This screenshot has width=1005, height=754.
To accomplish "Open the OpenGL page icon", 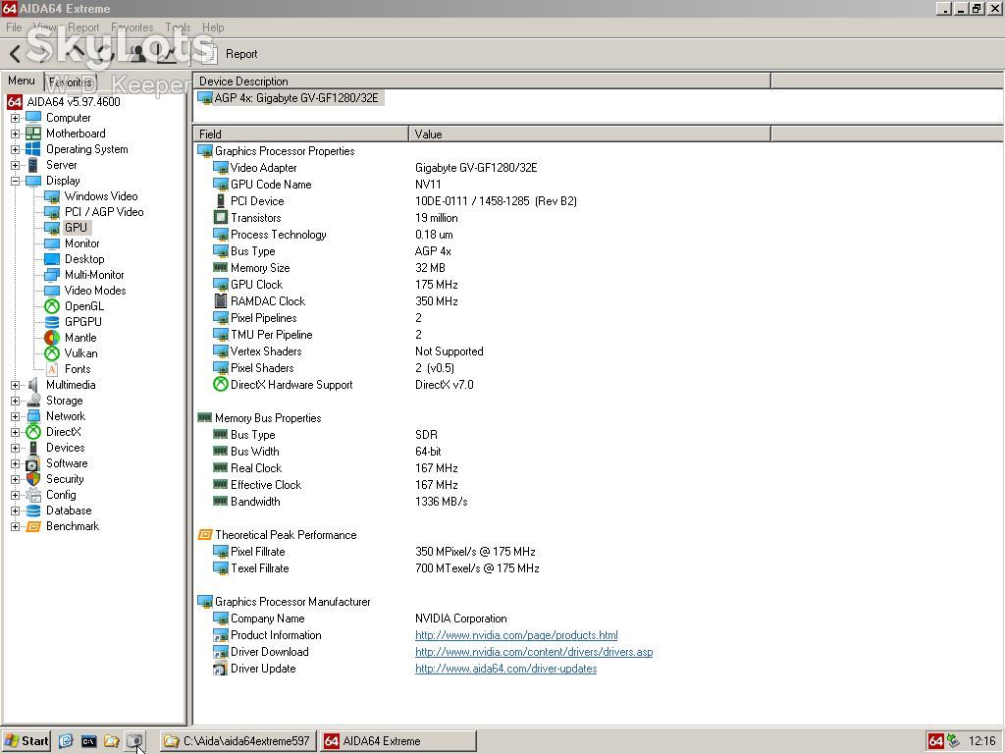I will pos(52,306).
